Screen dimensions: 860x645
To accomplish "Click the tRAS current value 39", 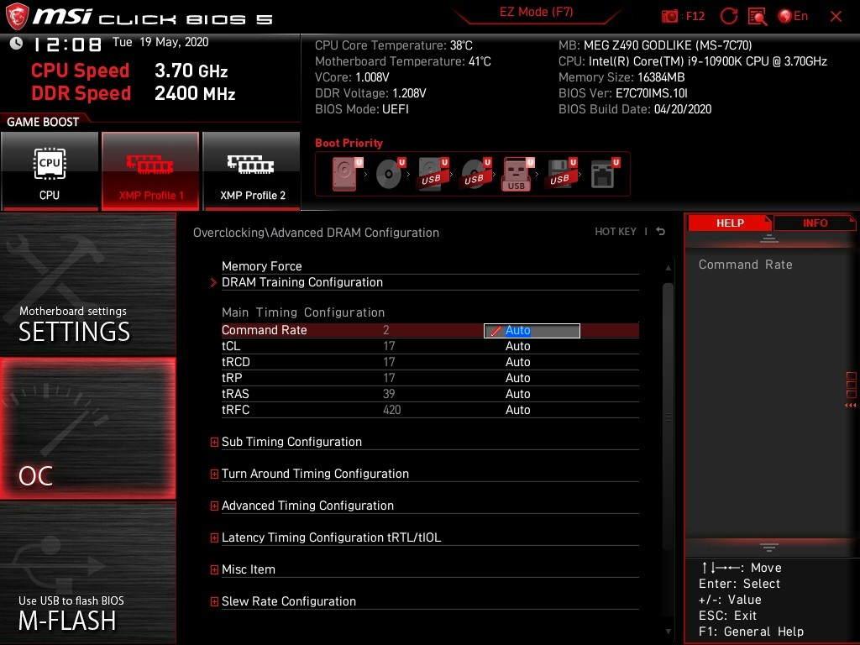I will (389, 394).
